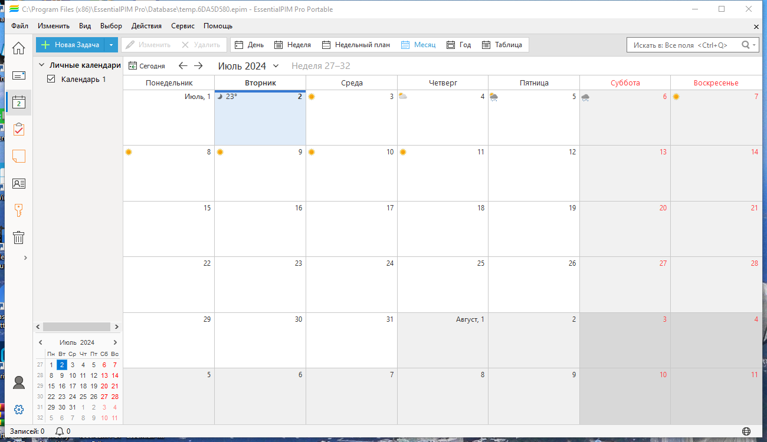Click the Неделя 27–32 label
The height and width of the screenshot is (442, 767).
pos(321,66)
